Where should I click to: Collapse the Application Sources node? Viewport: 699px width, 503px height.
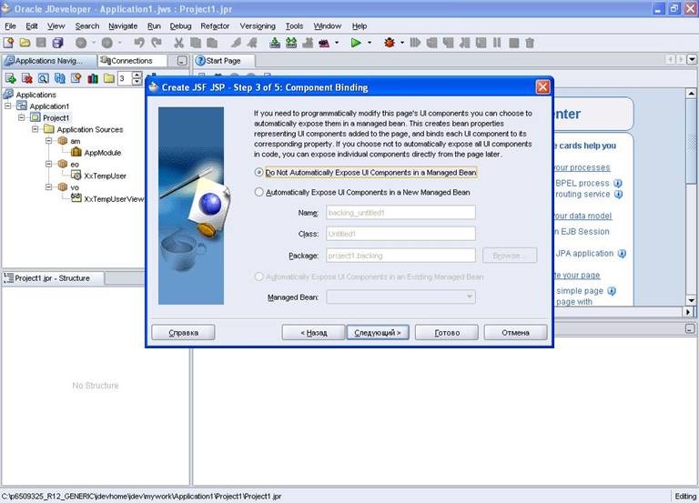[x=35, y=129]
